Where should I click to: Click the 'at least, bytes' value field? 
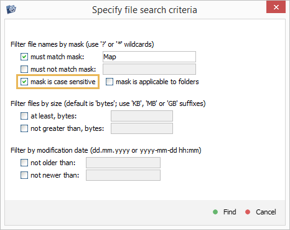click(x=142, y=116)
